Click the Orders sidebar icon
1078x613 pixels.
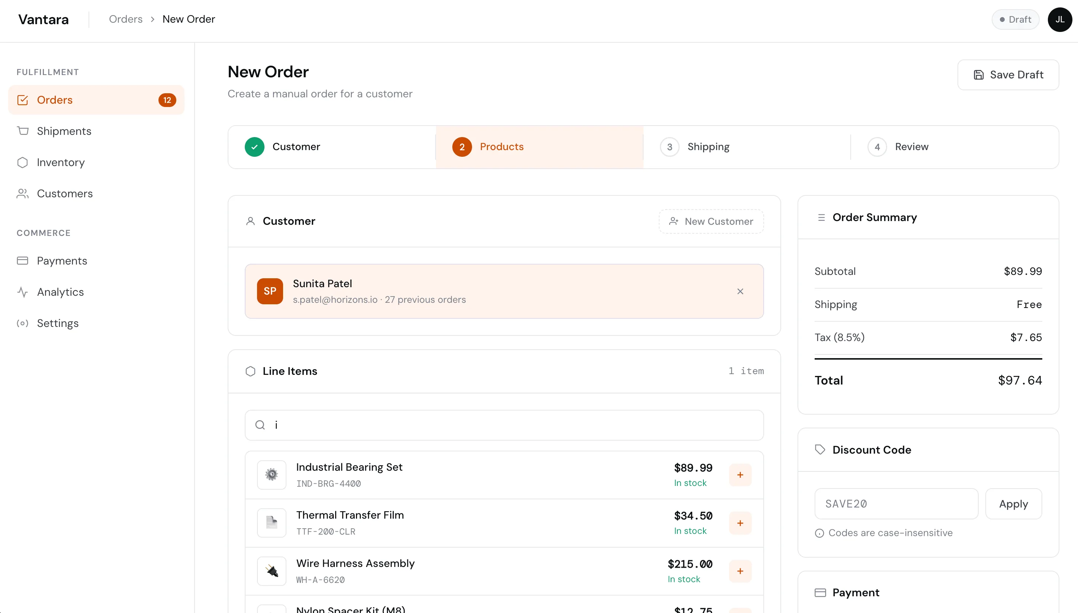pos(23,100)
